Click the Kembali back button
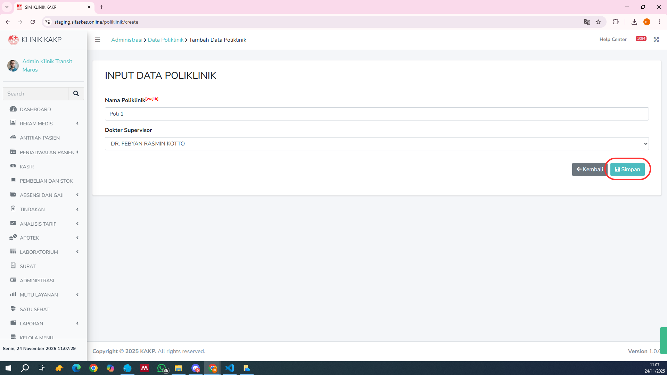This screenshot has width=667, height=375. (590, 169)
